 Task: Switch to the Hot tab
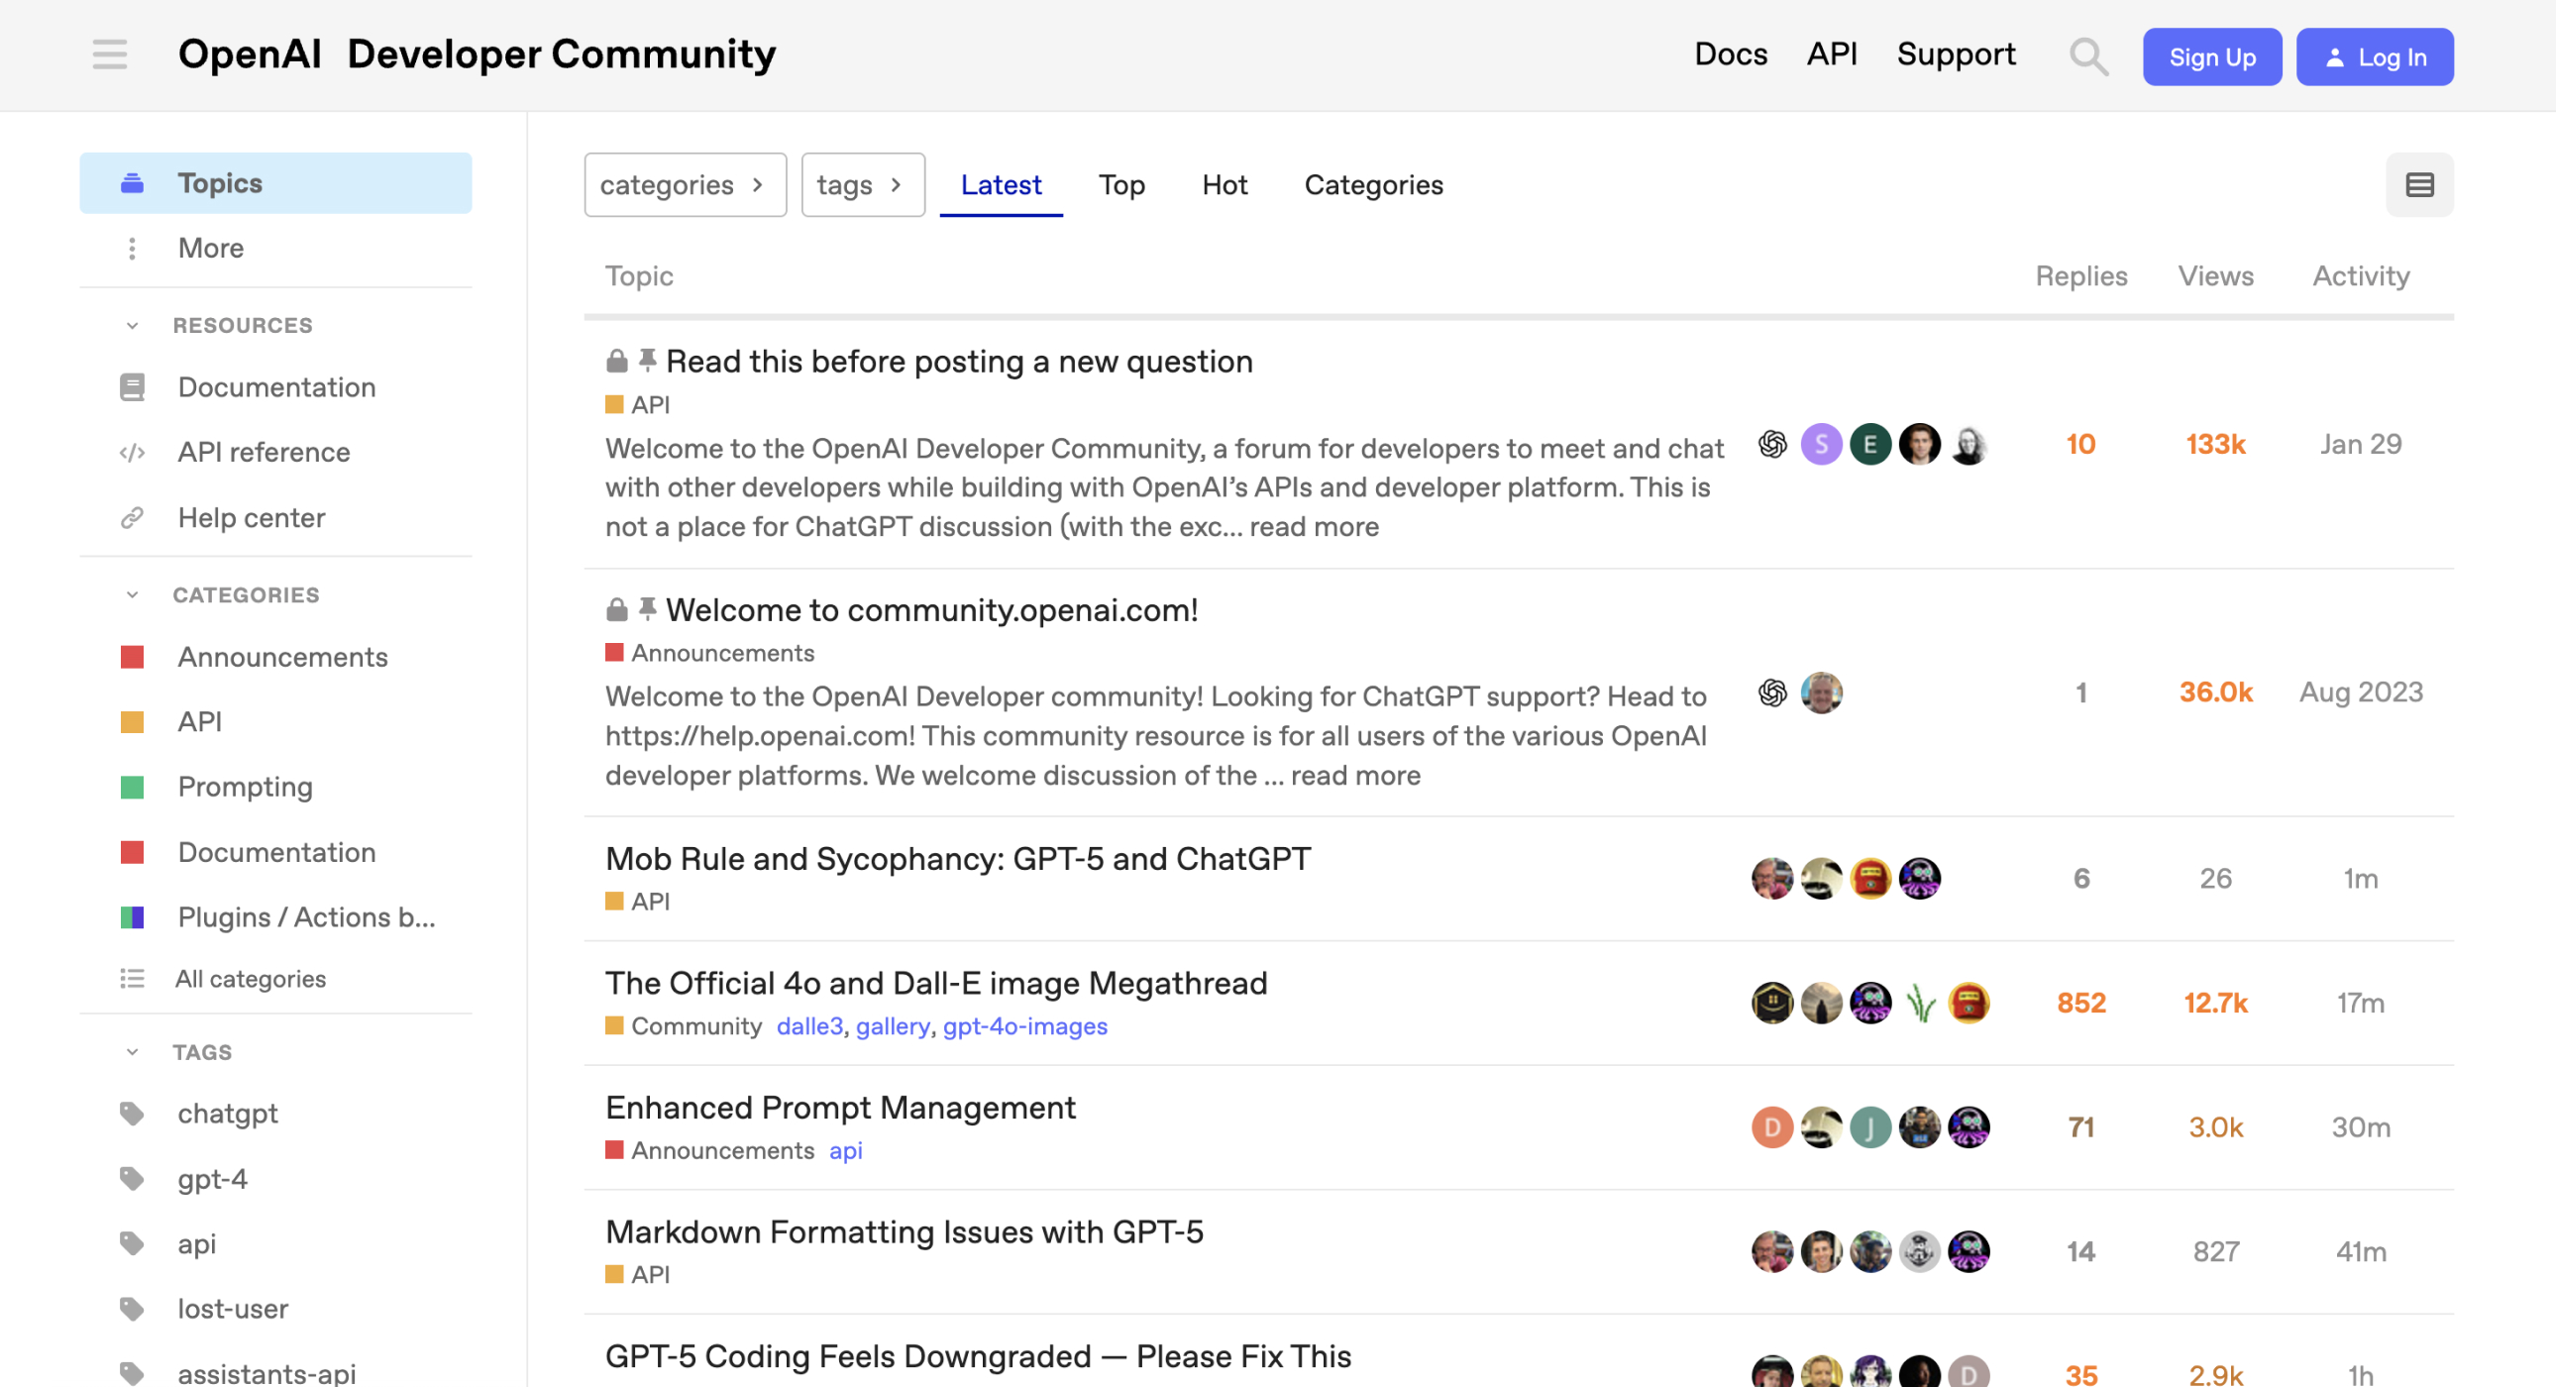tap(1224, 184)
